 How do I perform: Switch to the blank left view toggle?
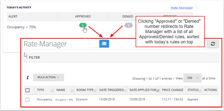[94, 44]
